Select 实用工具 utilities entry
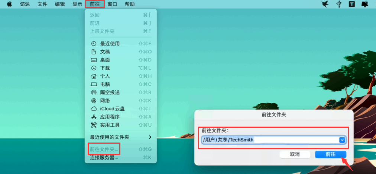Image resolution: width=376 pixels, height=174 pixels. click(x=110, y=125)
